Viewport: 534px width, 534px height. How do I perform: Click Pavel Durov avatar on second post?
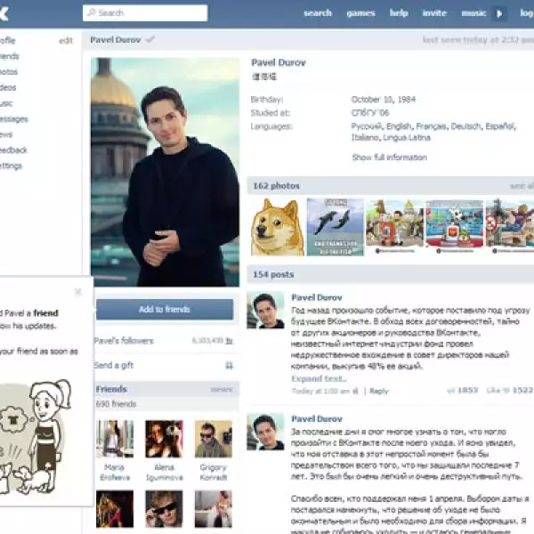[265, 432]
